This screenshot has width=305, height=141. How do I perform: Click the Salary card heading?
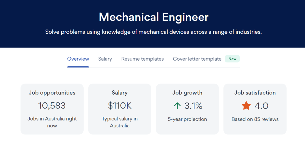[x=120, y=93]
